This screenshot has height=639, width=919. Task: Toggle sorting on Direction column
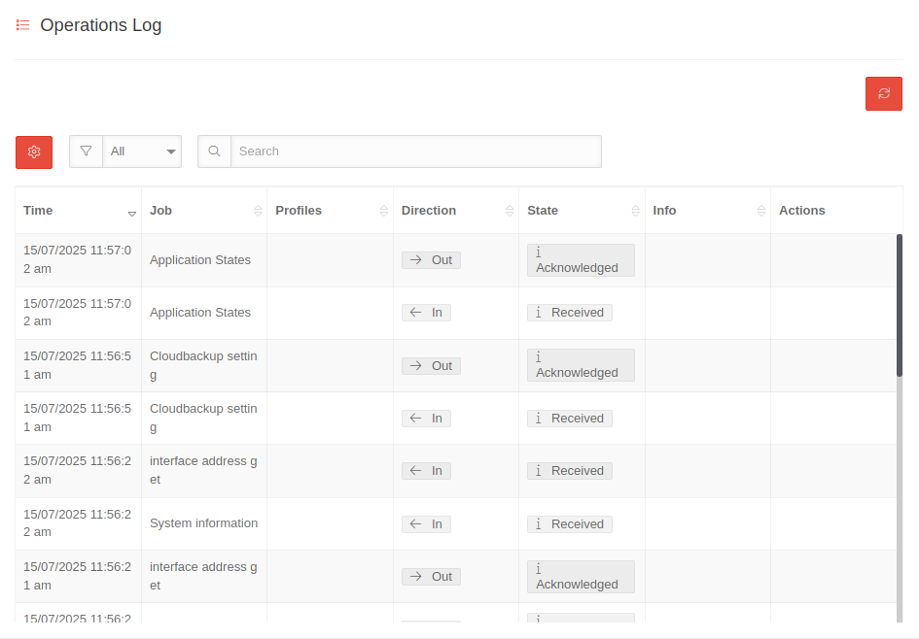(x=510, y=211)
